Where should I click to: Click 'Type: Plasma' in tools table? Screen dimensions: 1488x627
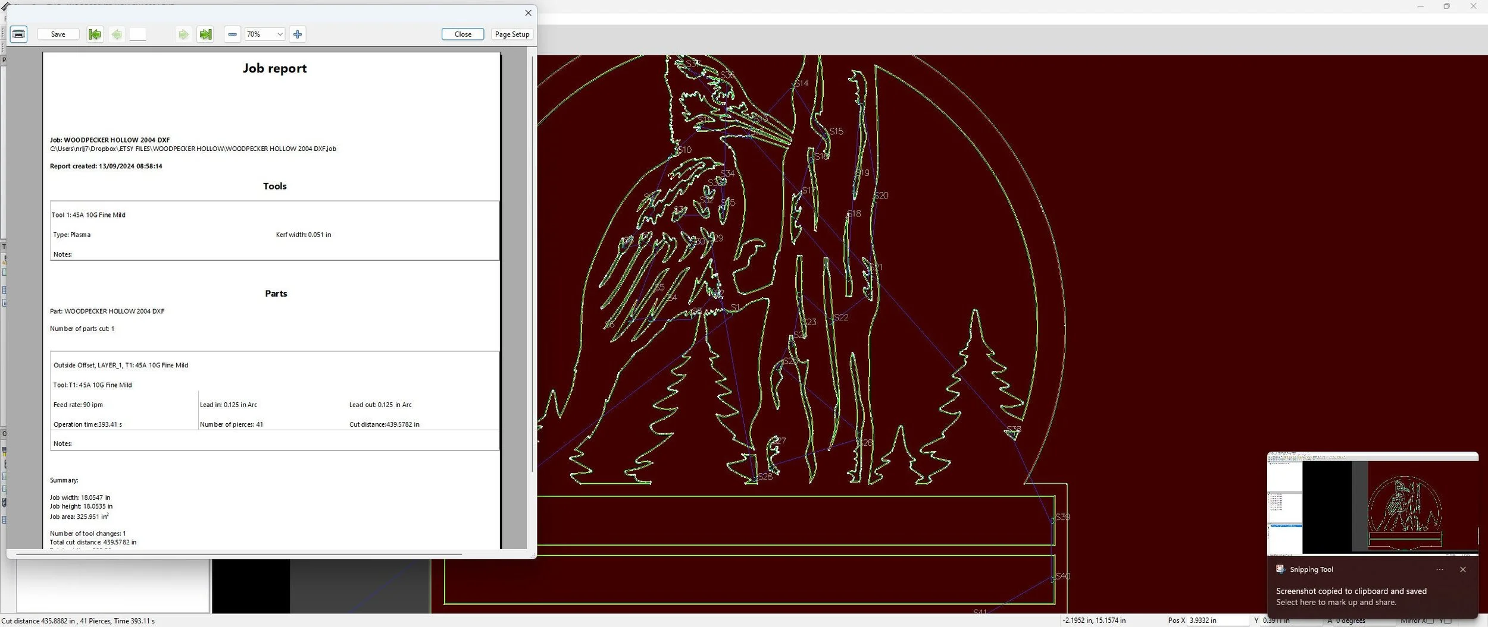click(71, 235)
